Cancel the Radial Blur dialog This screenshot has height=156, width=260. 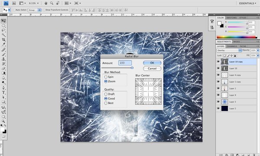[x=152, y=68]
